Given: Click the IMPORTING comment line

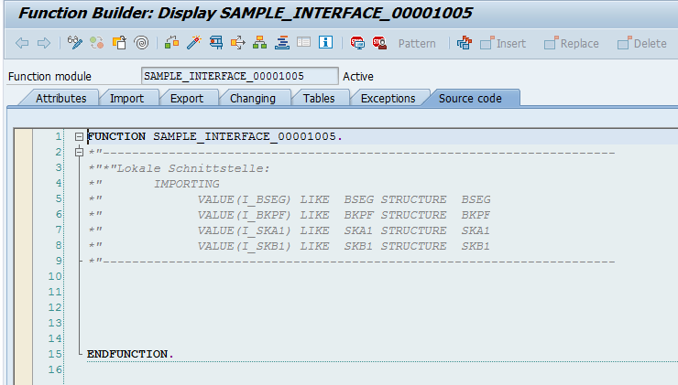Looking at the screenshot, I should [154, 184].
